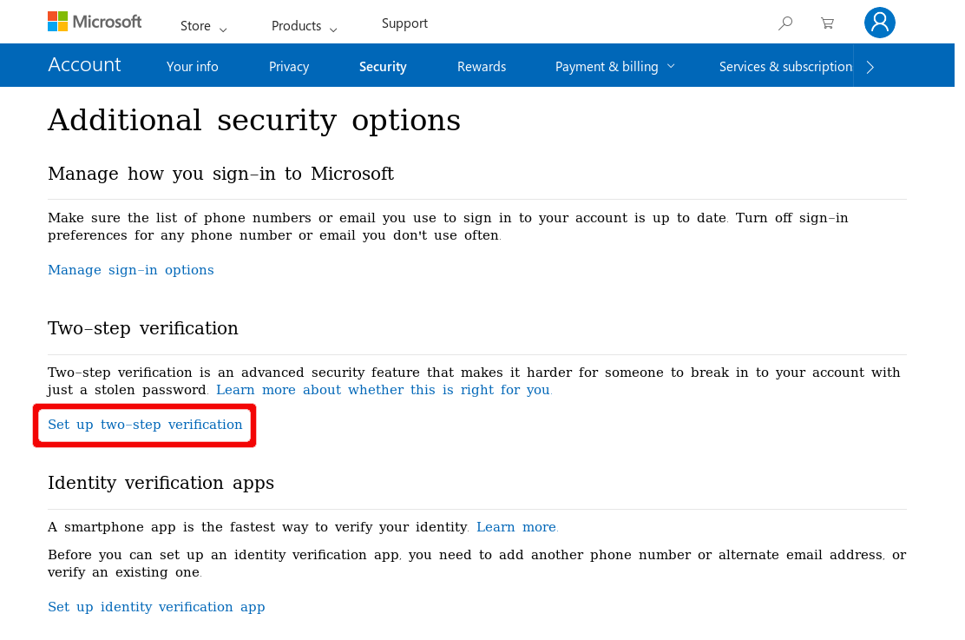This screenshot has height=640, width=965.
Task: Expand the Store dropdown
Action: pos(201,26)
